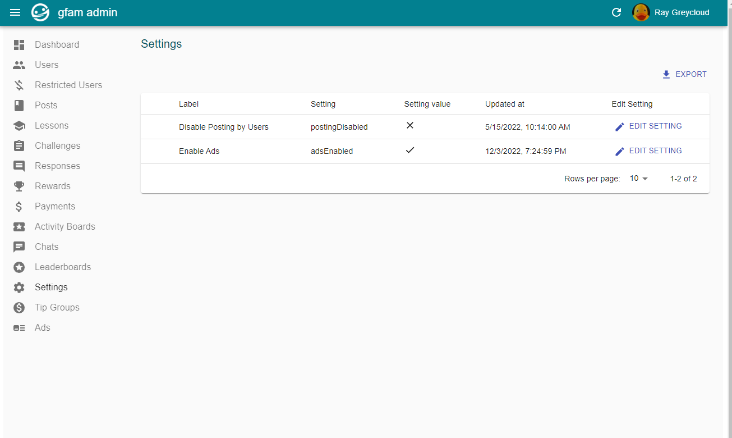Image resolution: width=732 pixels, height=438 pixels.
Task: Edit the Disable Posting by Users setting
Action: (x=648, y=126)
